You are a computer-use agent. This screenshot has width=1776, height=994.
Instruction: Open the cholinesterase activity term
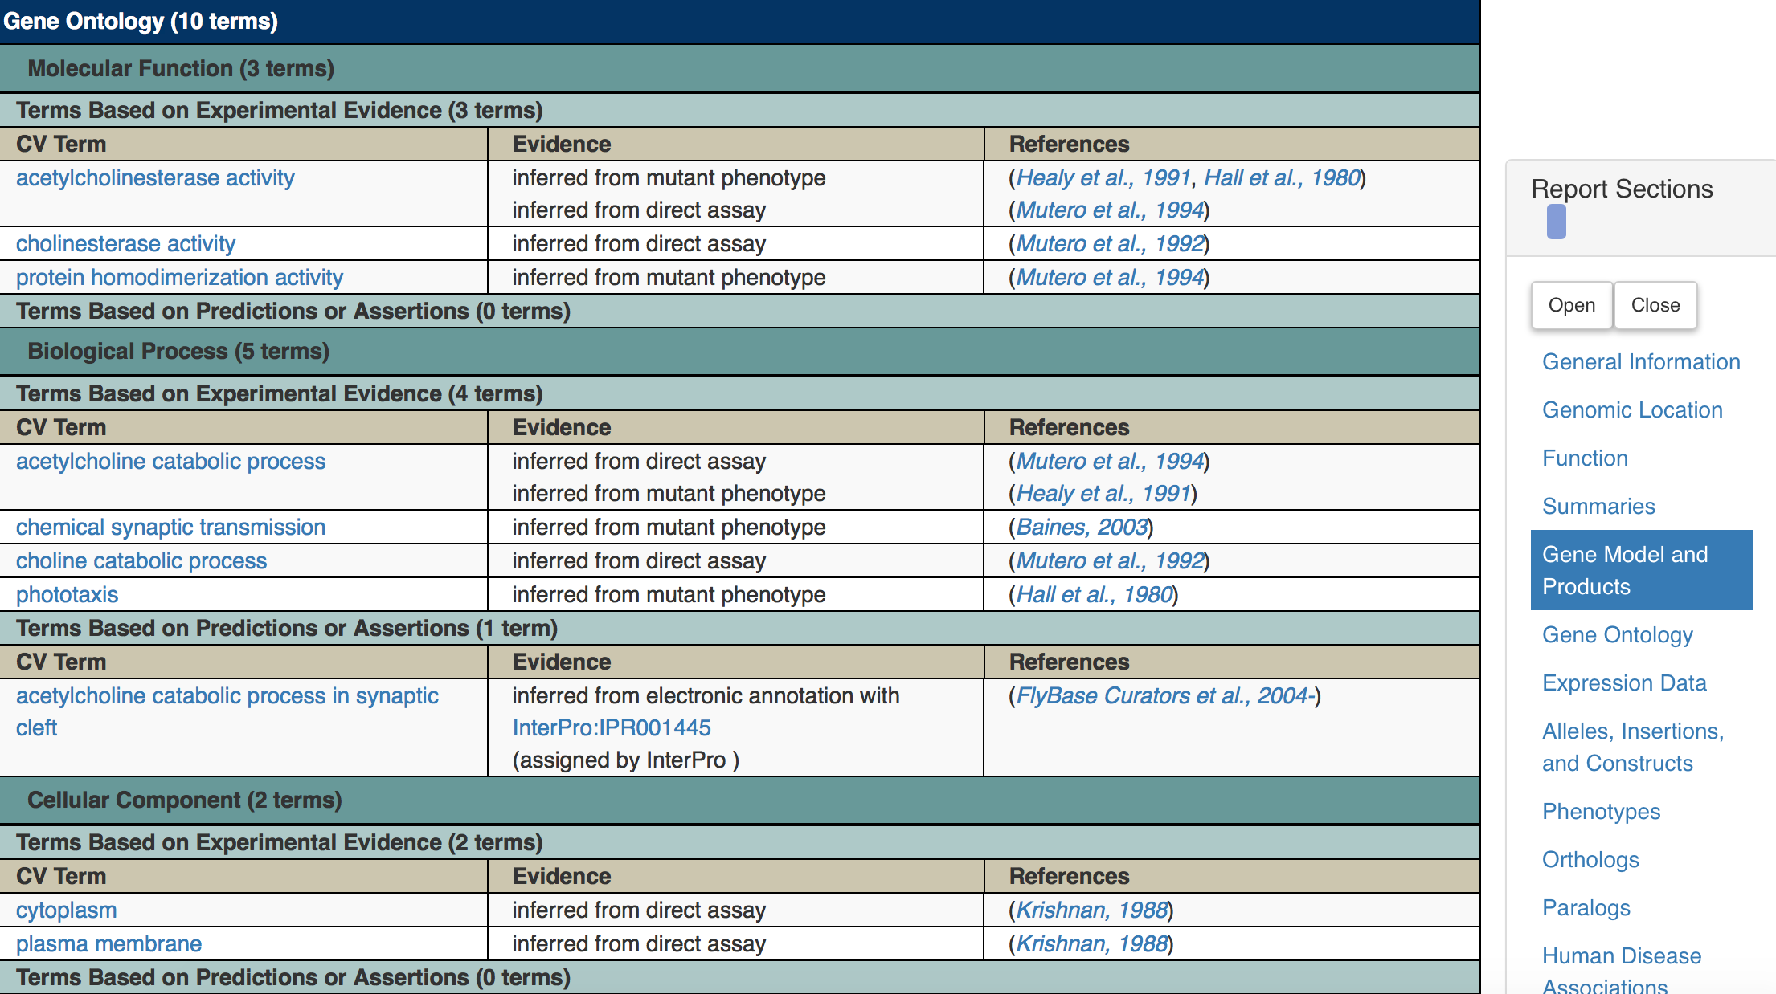125,243
